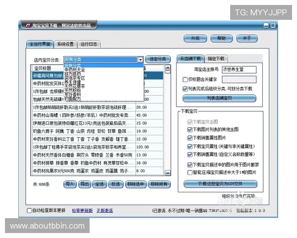Open the 运行日志 tab
This screenshot has height=238, width=297.
89,44
